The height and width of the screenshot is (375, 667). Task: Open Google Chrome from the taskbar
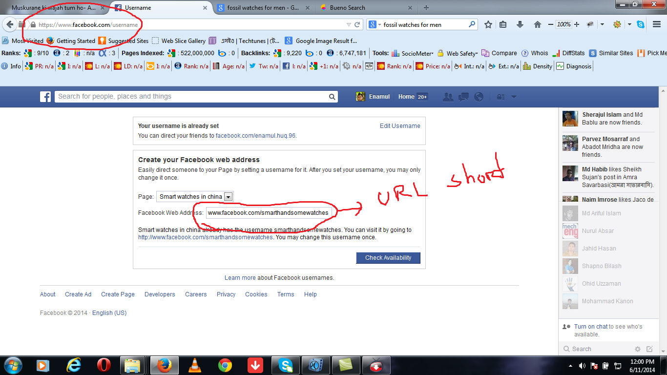(225, 365)
